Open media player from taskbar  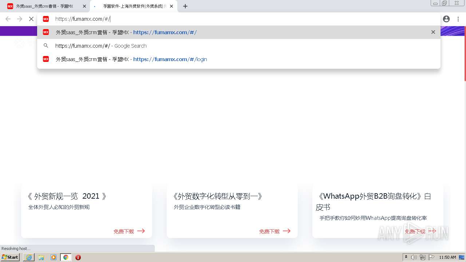(54, 257)
